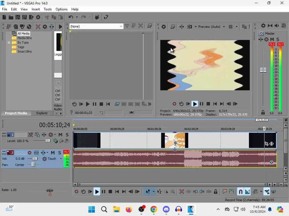Screen dimensions: 289x216
Task: Click Play in the Trimmer window
Action: tap(88, 104)
